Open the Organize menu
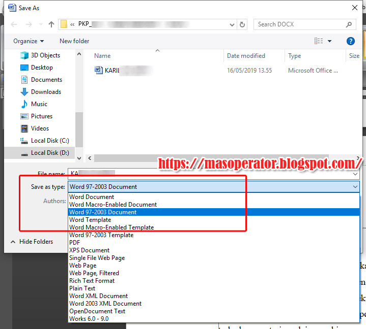Screen dimensions: 366x329 pyautogui.click(x=29, y=41)
